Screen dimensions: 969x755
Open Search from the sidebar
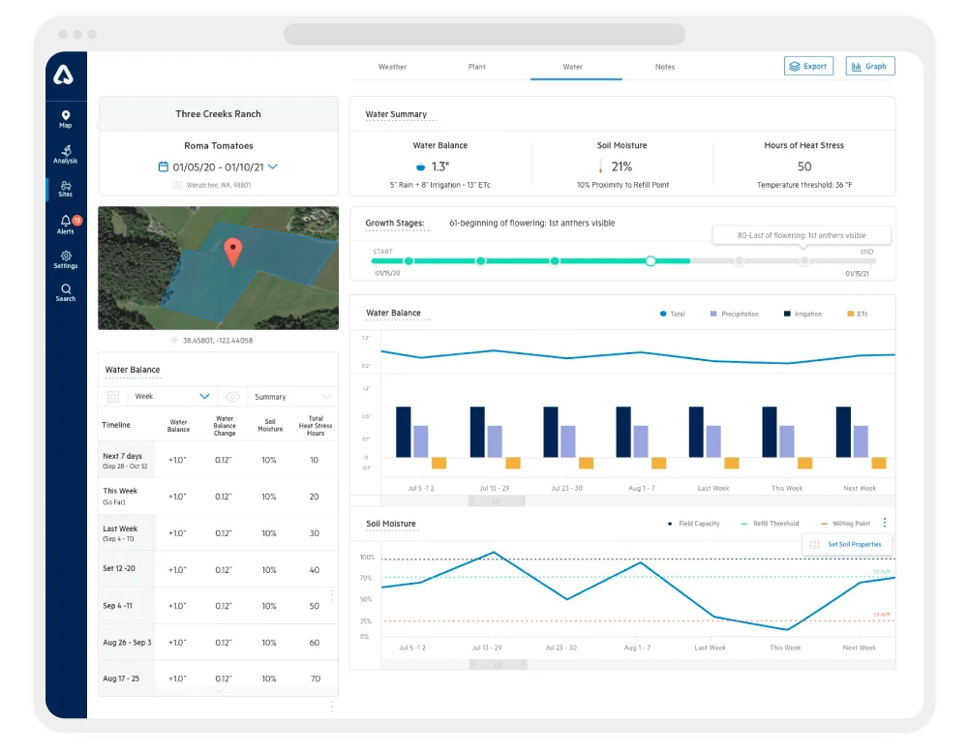(66, 292)
